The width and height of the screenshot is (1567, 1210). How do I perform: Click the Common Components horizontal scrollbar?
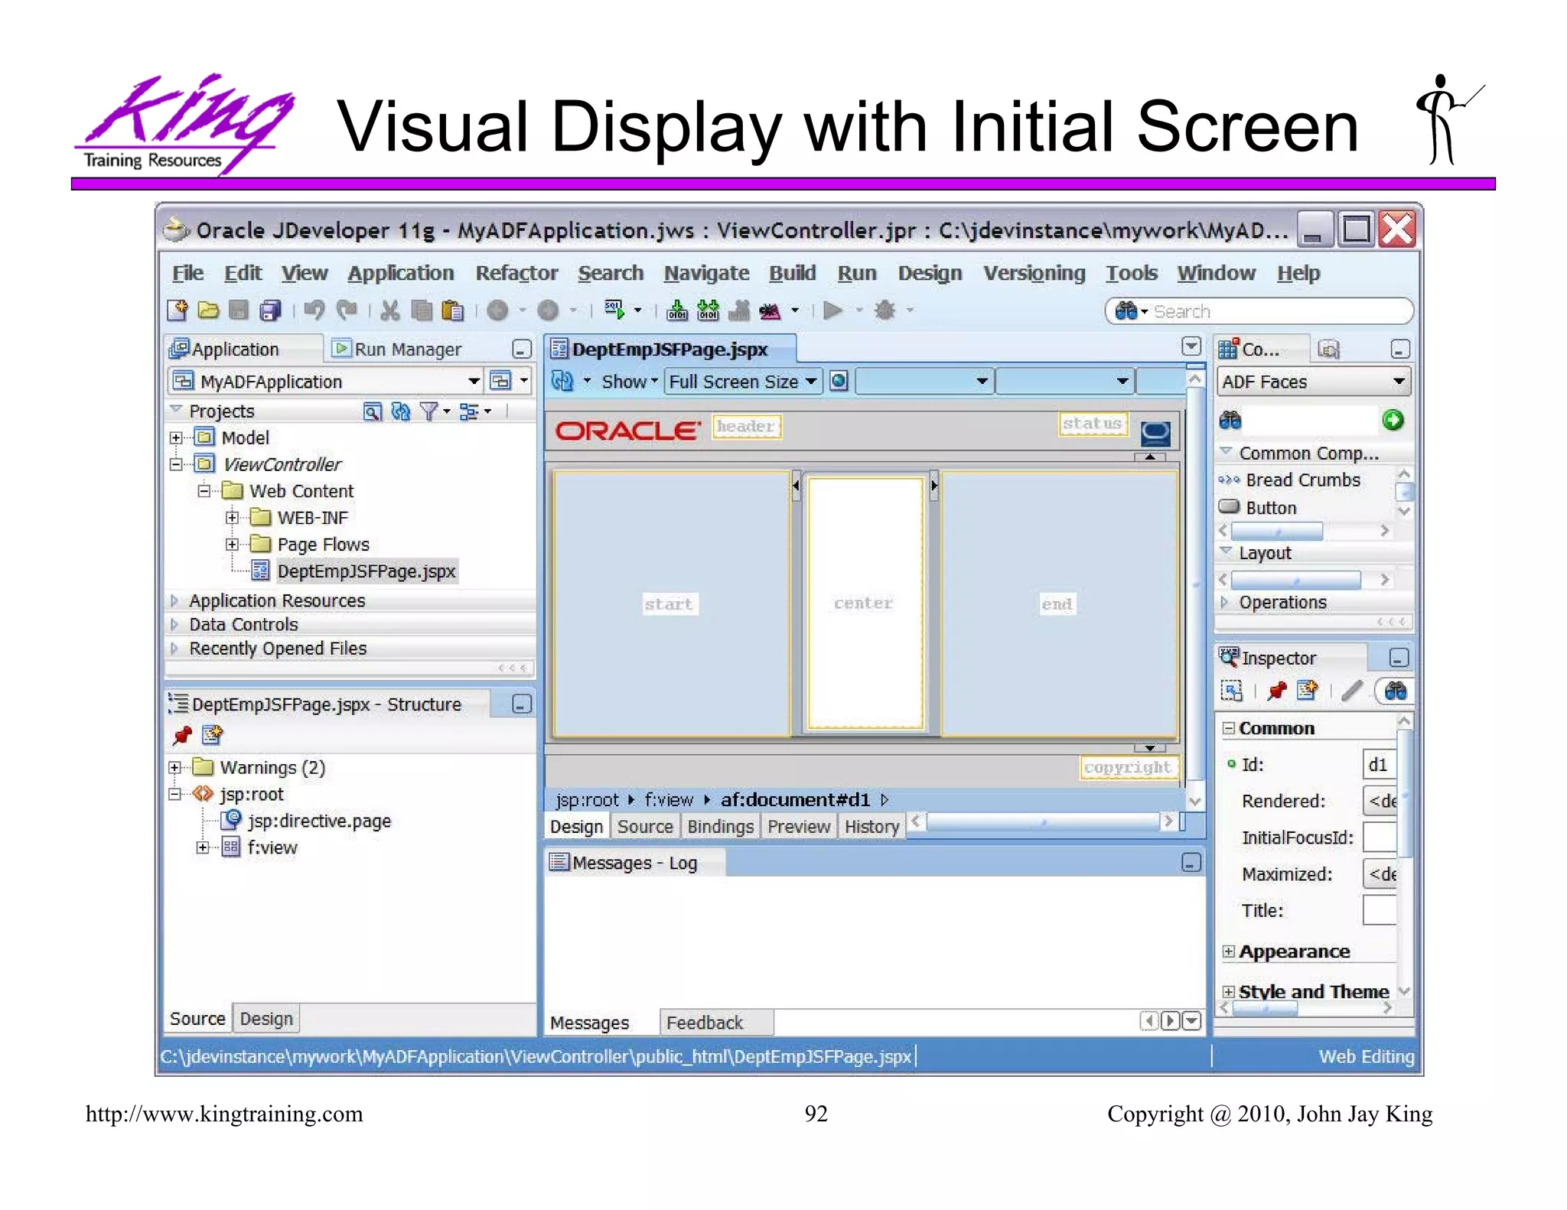click(x=1304, y=531)
